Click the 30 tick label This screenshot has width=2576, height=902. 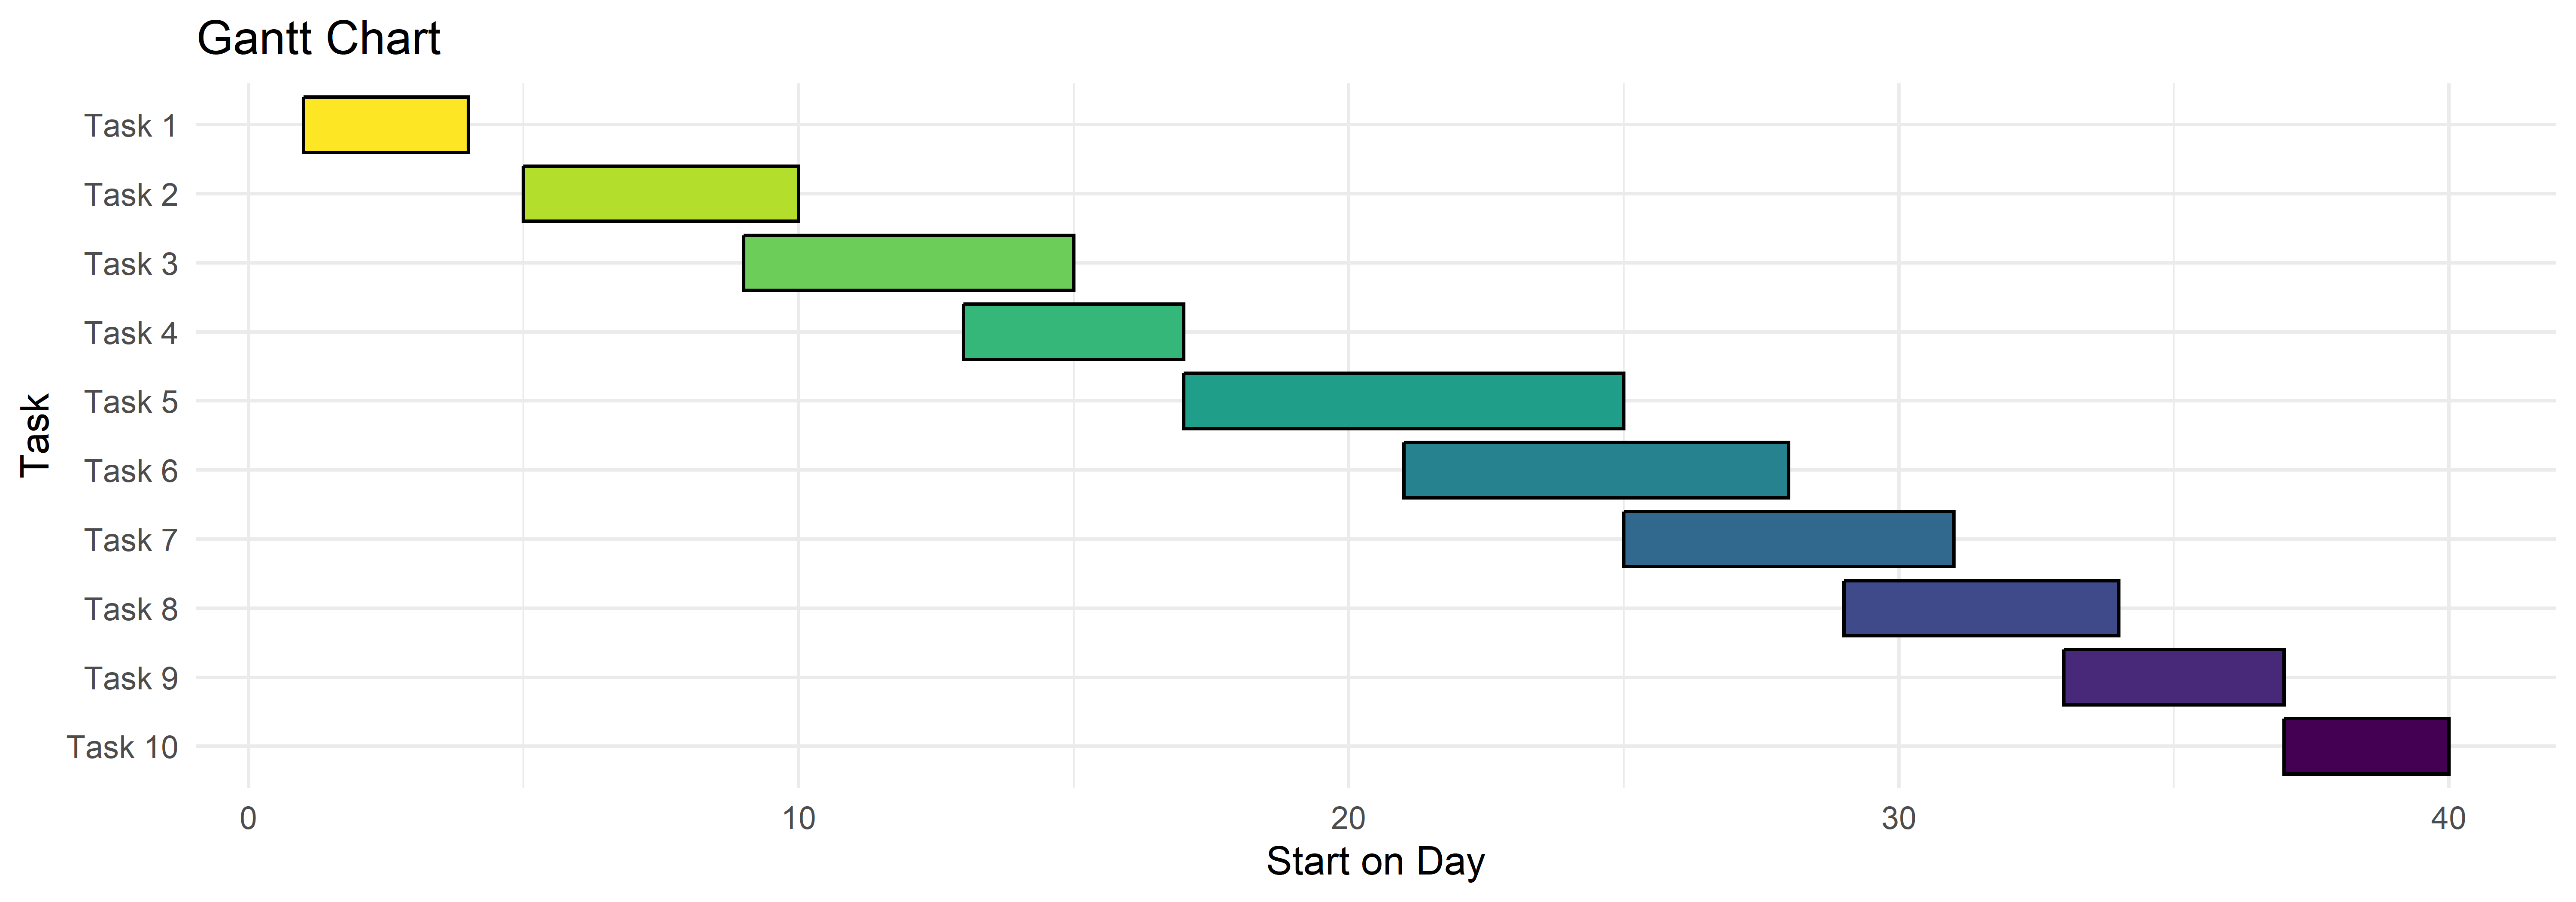pos(1898,819)
